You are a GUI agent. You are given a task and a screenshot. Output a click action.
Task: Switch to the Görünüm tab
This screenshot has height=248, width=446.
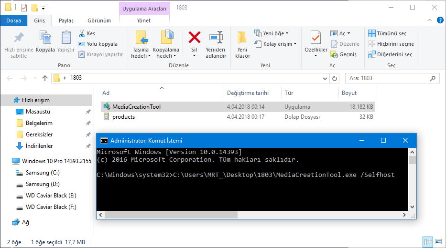(99, 21)
